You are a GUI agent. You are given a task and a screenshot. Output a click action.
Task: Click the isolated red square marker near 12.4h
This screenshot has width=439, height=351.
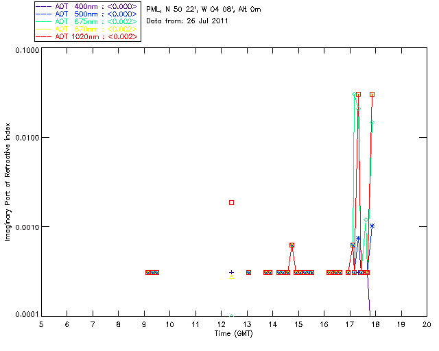click(231, 202)
